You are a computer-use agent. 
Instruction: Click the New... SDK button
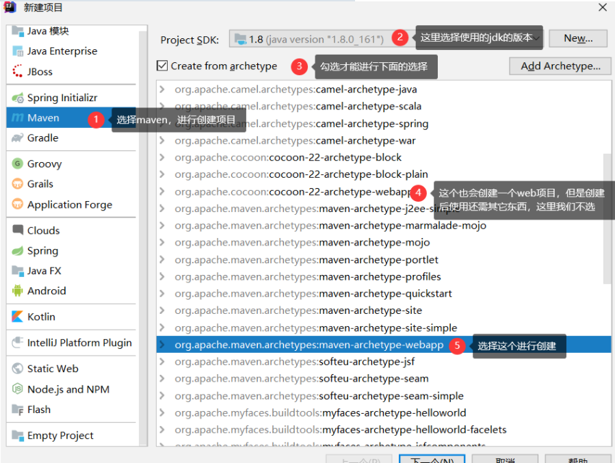[578, 38]
